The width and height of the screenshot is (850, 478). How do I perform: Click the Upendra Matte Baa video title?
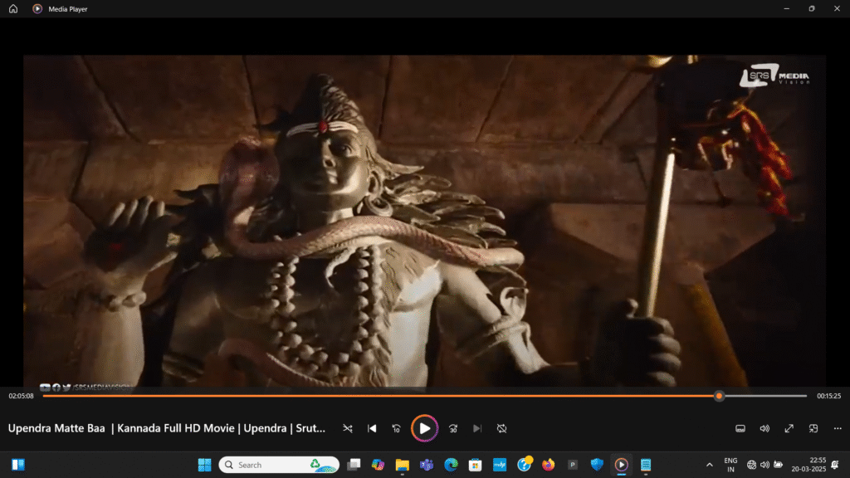pyautogui.click(x=166, y=428)
